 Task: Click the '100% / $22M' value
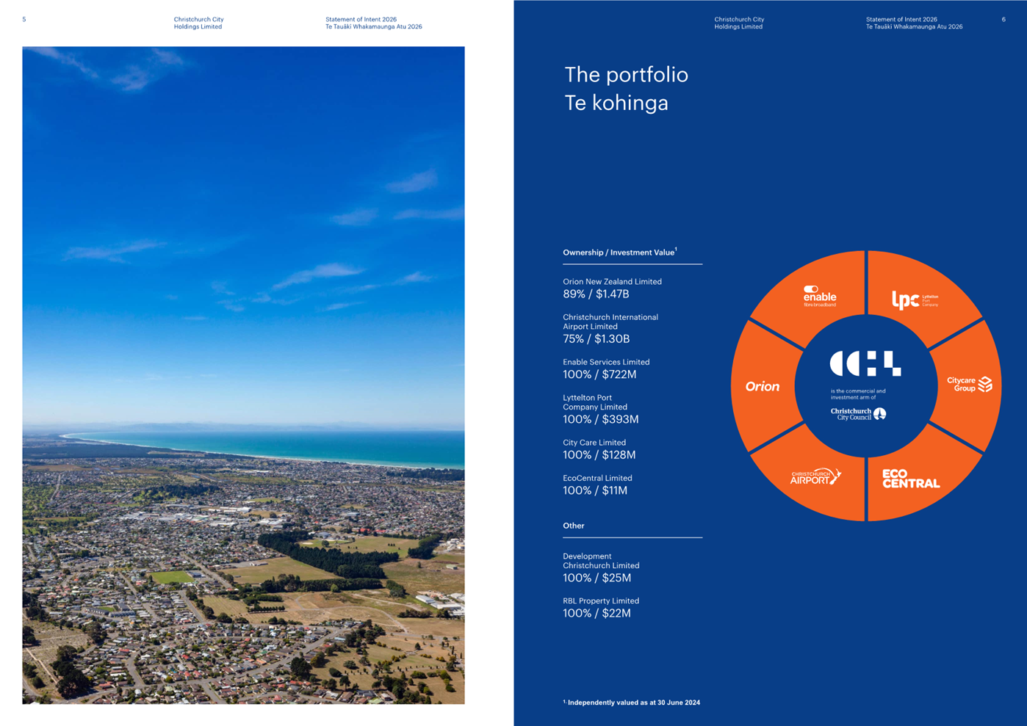pyautogui.click(x=597, y=613)
